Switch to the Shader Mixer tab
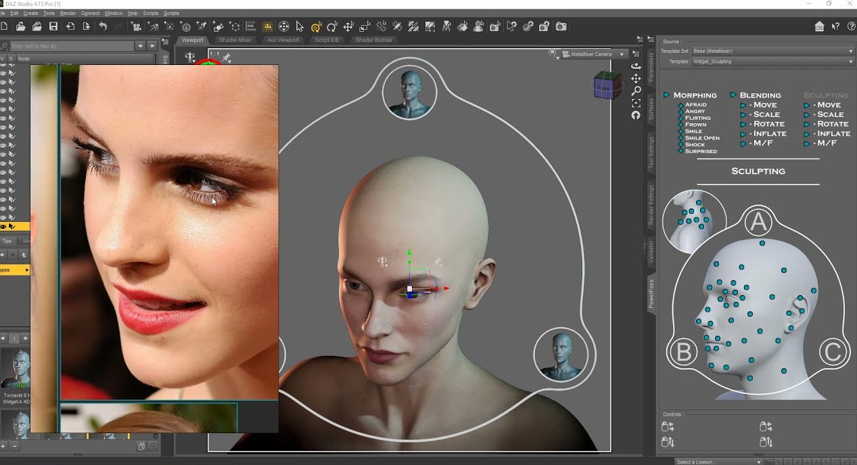The height and width of the screenshot is (465, 857). click(235, 40)
